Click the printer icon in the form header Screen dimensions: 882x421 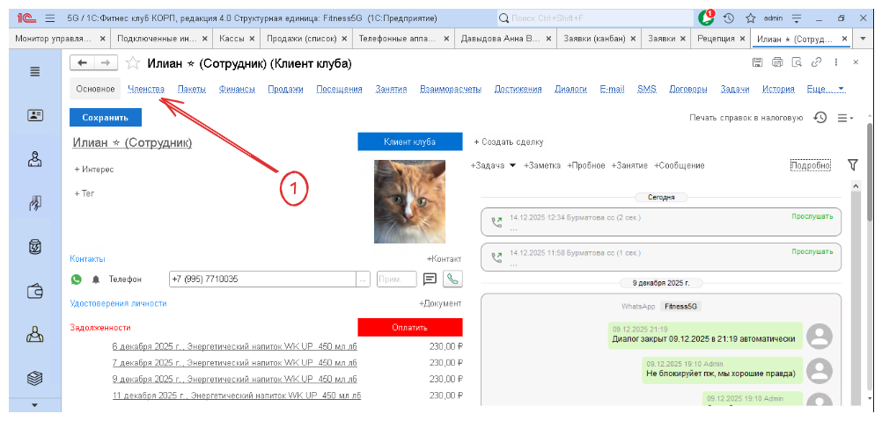click(776, 62)
